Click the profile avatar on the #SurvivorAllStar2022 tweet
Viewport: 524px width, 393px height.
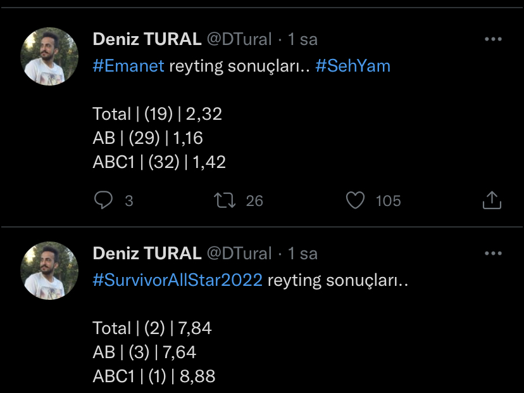(x=50, y=271)
